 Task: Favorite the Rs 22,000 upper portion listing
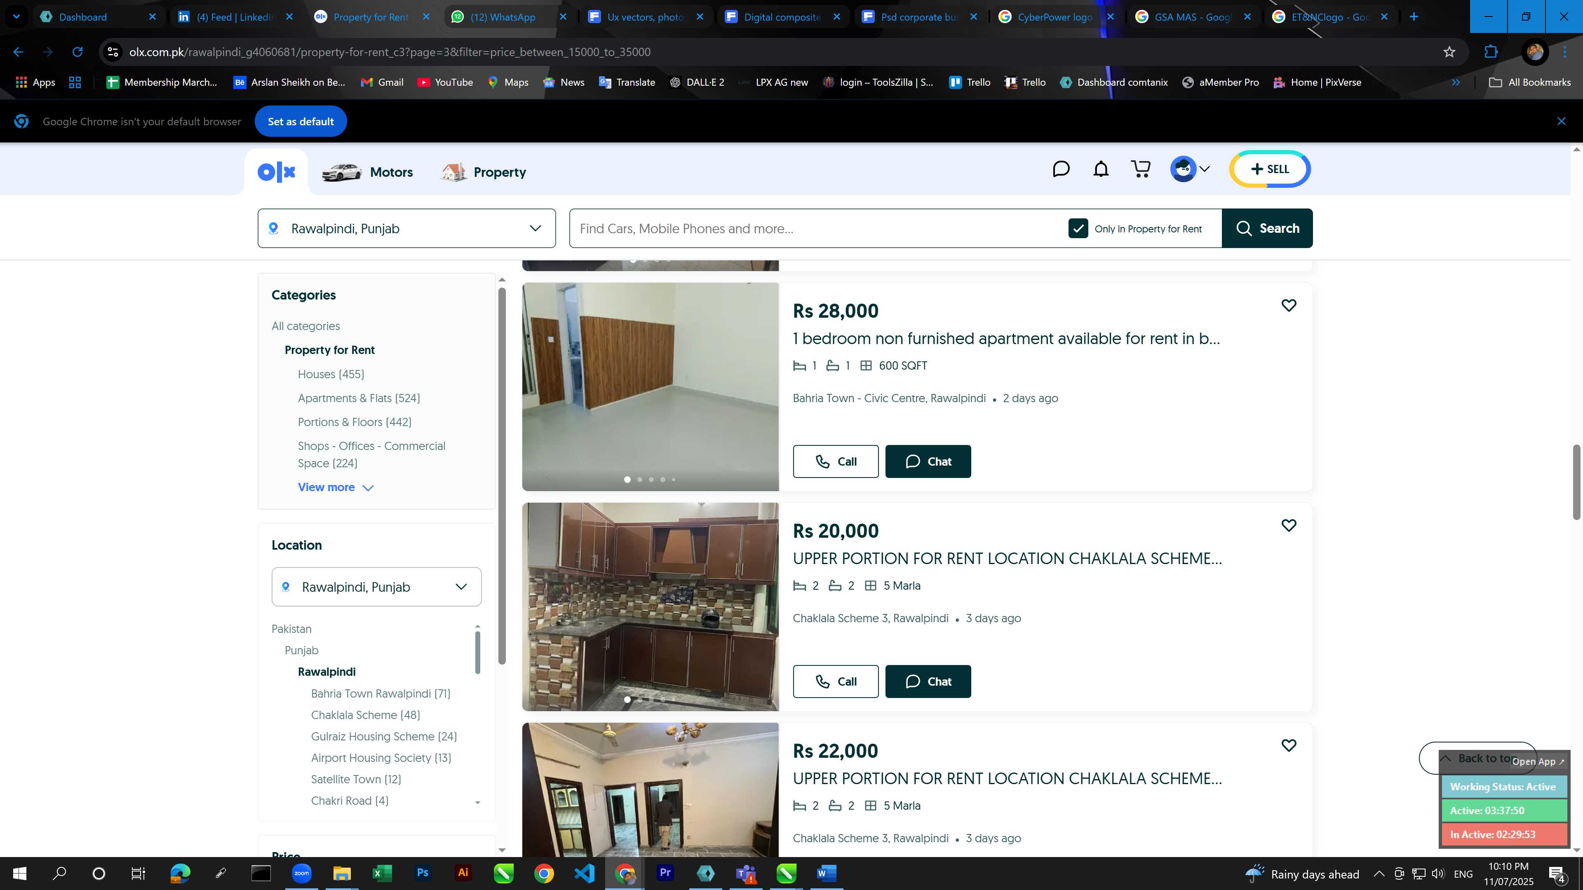pos(1289,745)
